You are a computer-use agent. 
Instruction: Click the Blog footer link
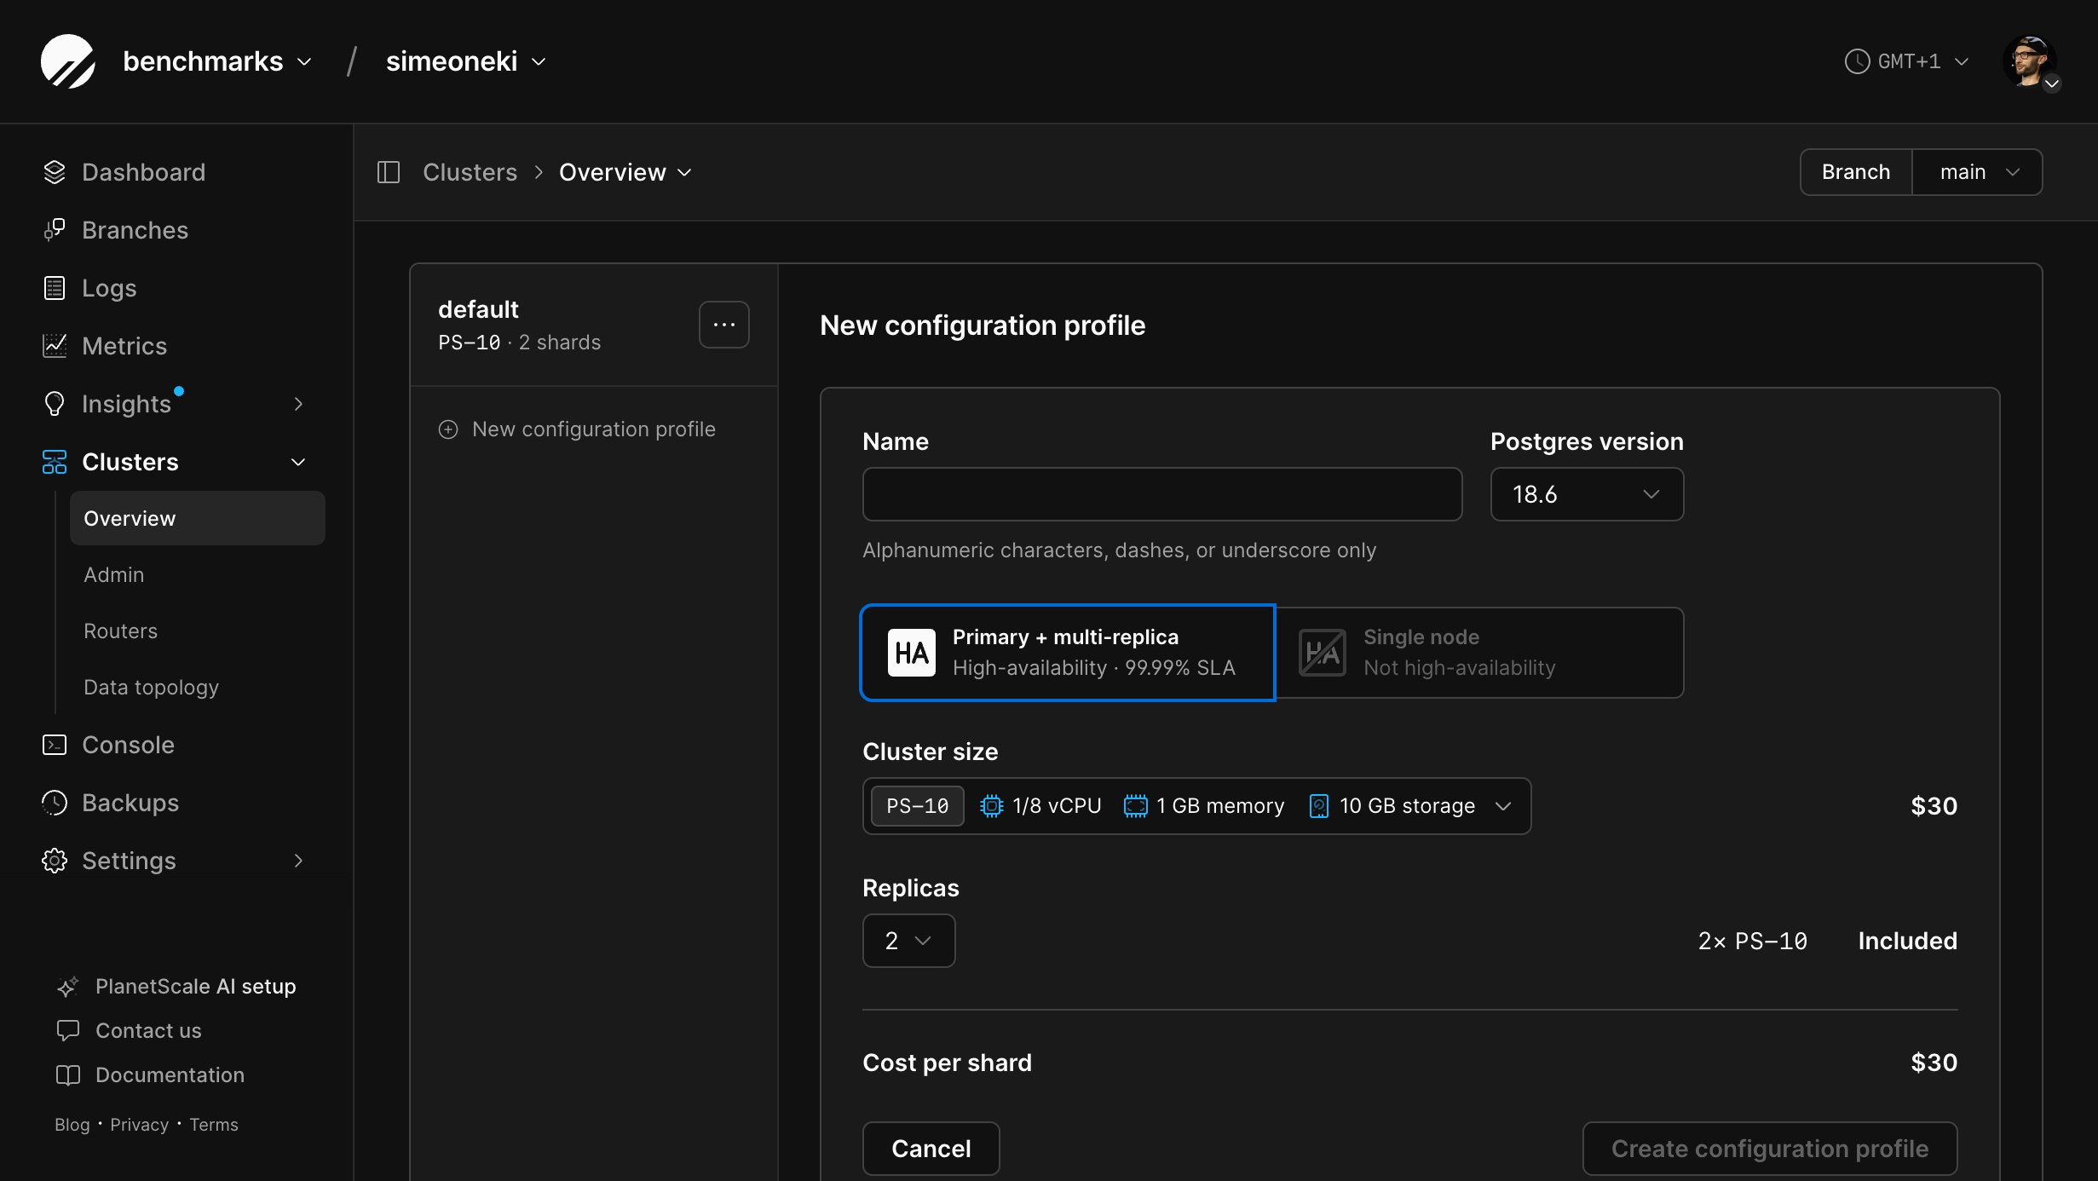point(72,1125)
